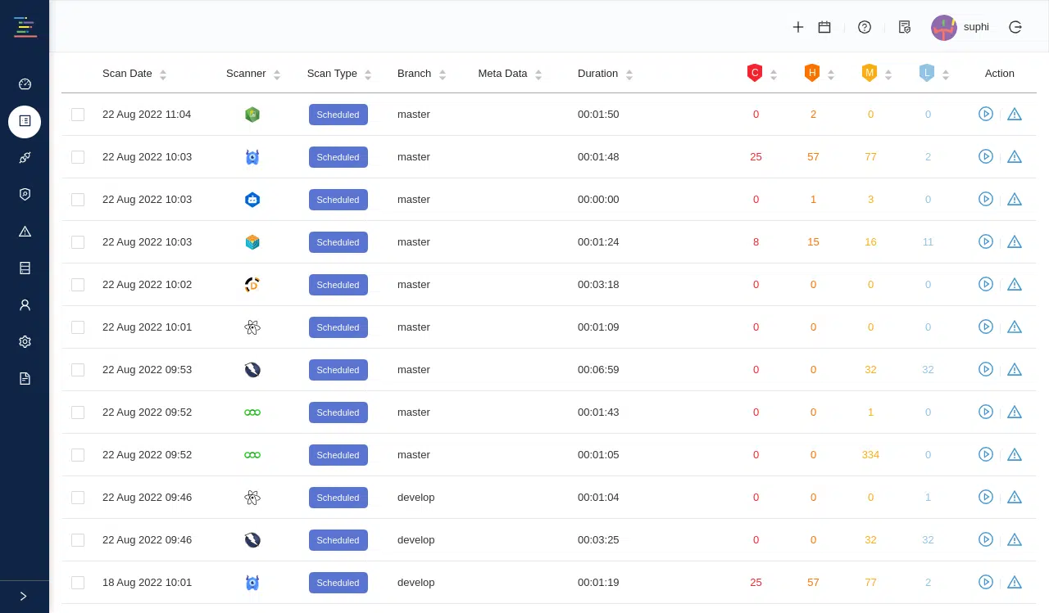Log out using the top-right exit icon

tap(1015, 27)
